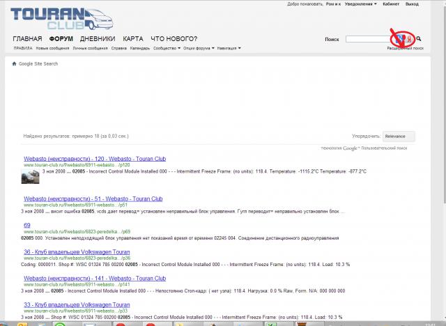Click green URL ending in /p141

[77, 284]
